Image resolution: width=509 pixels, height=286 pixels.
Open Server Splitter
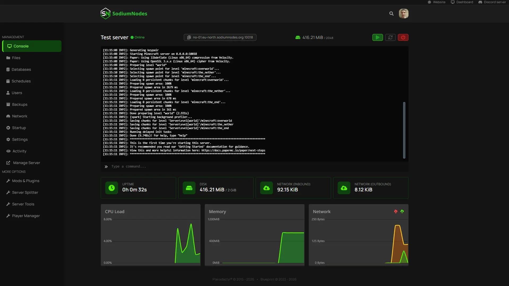[32, 192]
